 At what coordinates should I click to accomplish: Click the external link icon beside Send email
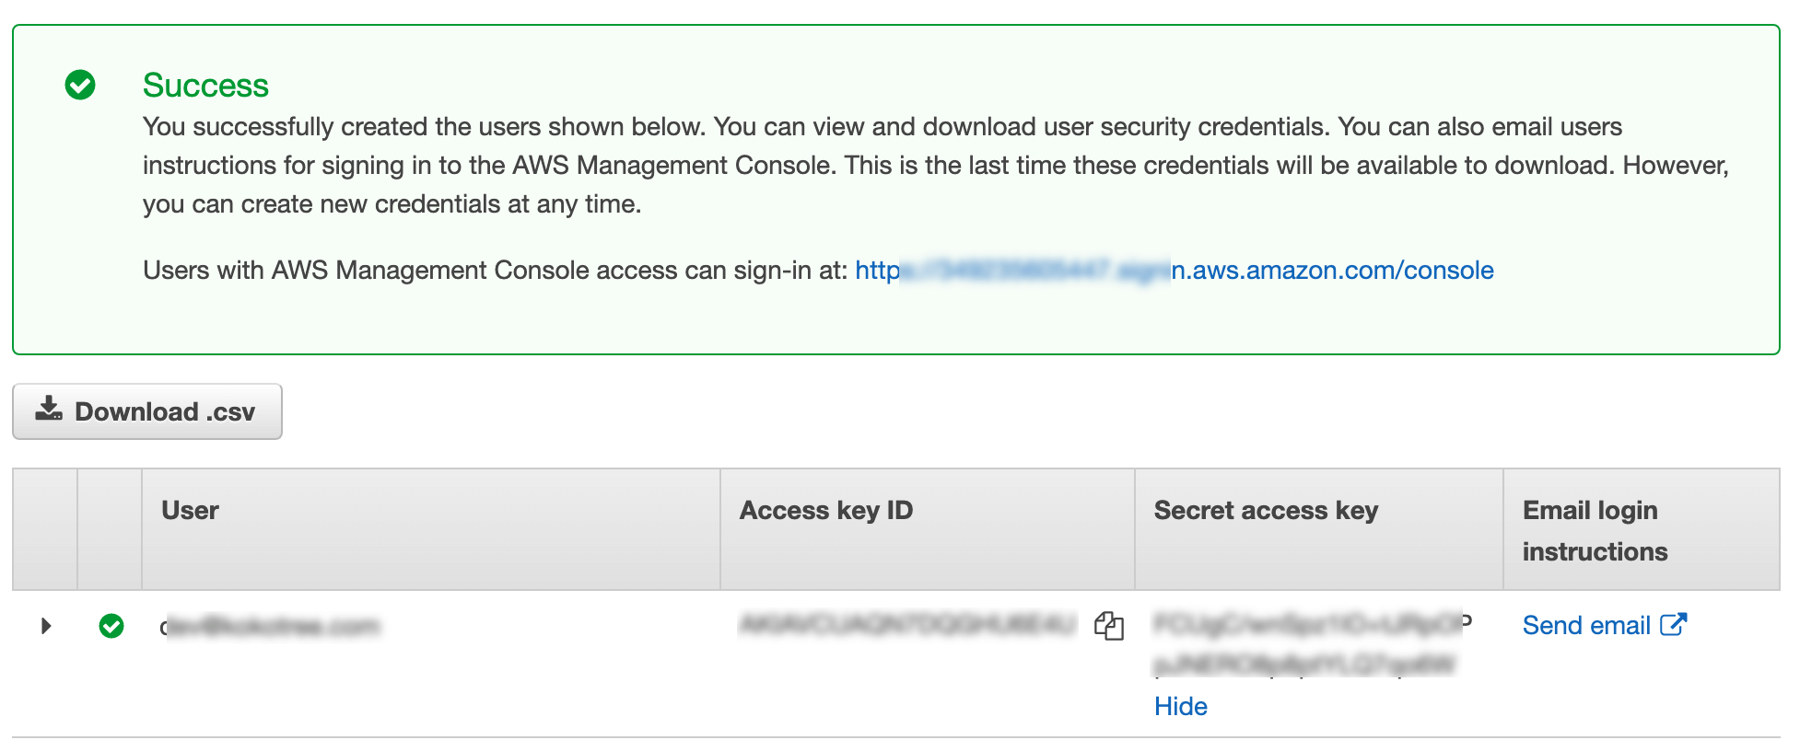coord(1674,624)
